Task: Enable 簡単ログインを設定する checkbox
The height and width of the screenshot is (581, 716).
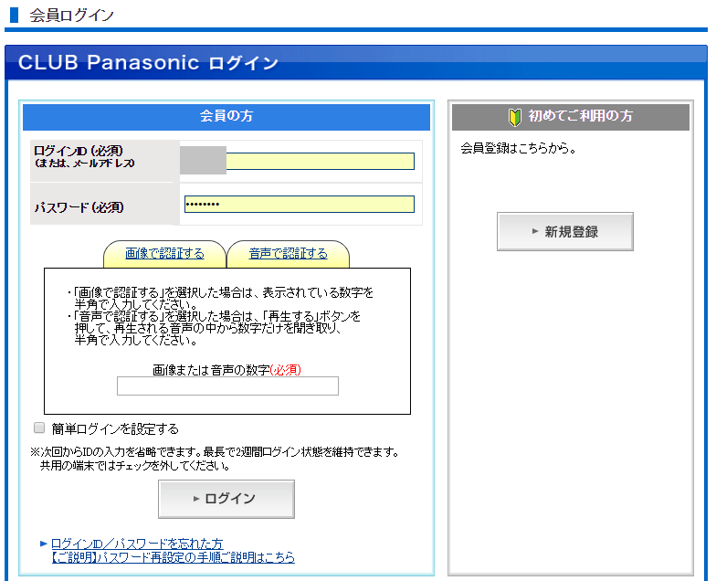Action: pos(39,428)
